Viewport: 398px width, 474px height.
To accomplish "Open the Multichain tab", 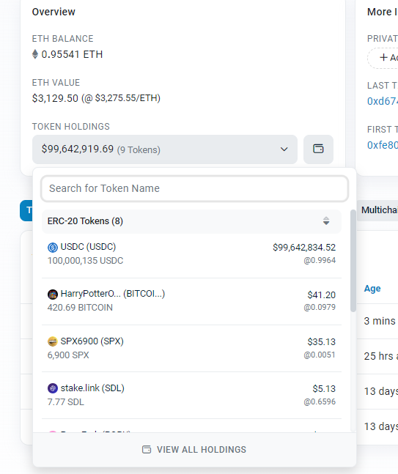I will click(379, 210).
